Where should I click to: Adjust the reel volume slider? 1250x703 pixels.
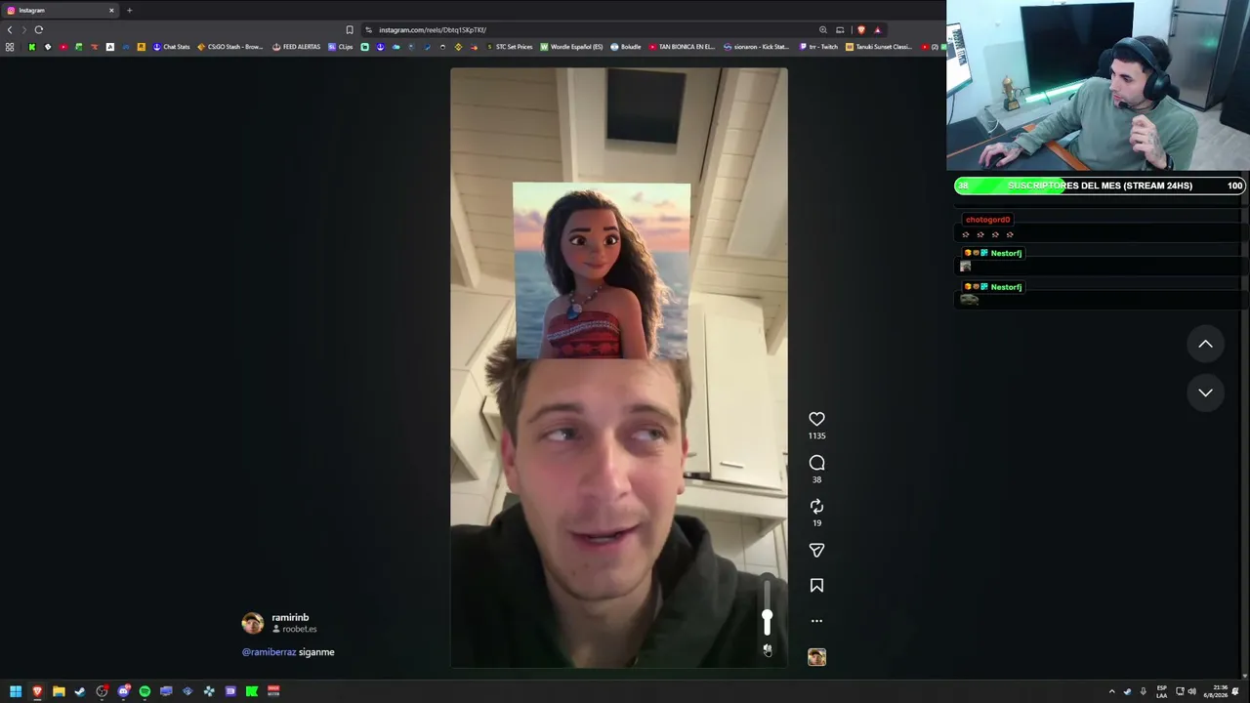click(x=768, y=608)
